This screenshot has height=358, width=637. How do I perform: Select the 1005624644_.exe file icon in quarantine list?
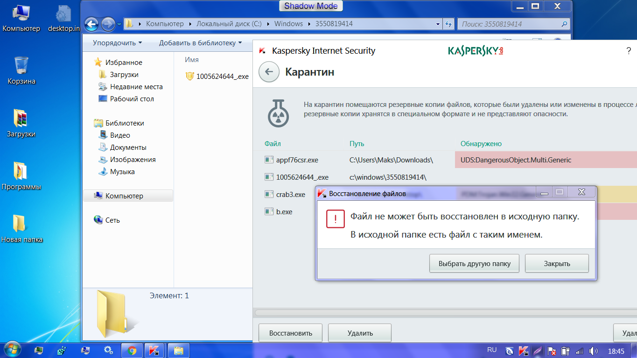click(268, 177)
